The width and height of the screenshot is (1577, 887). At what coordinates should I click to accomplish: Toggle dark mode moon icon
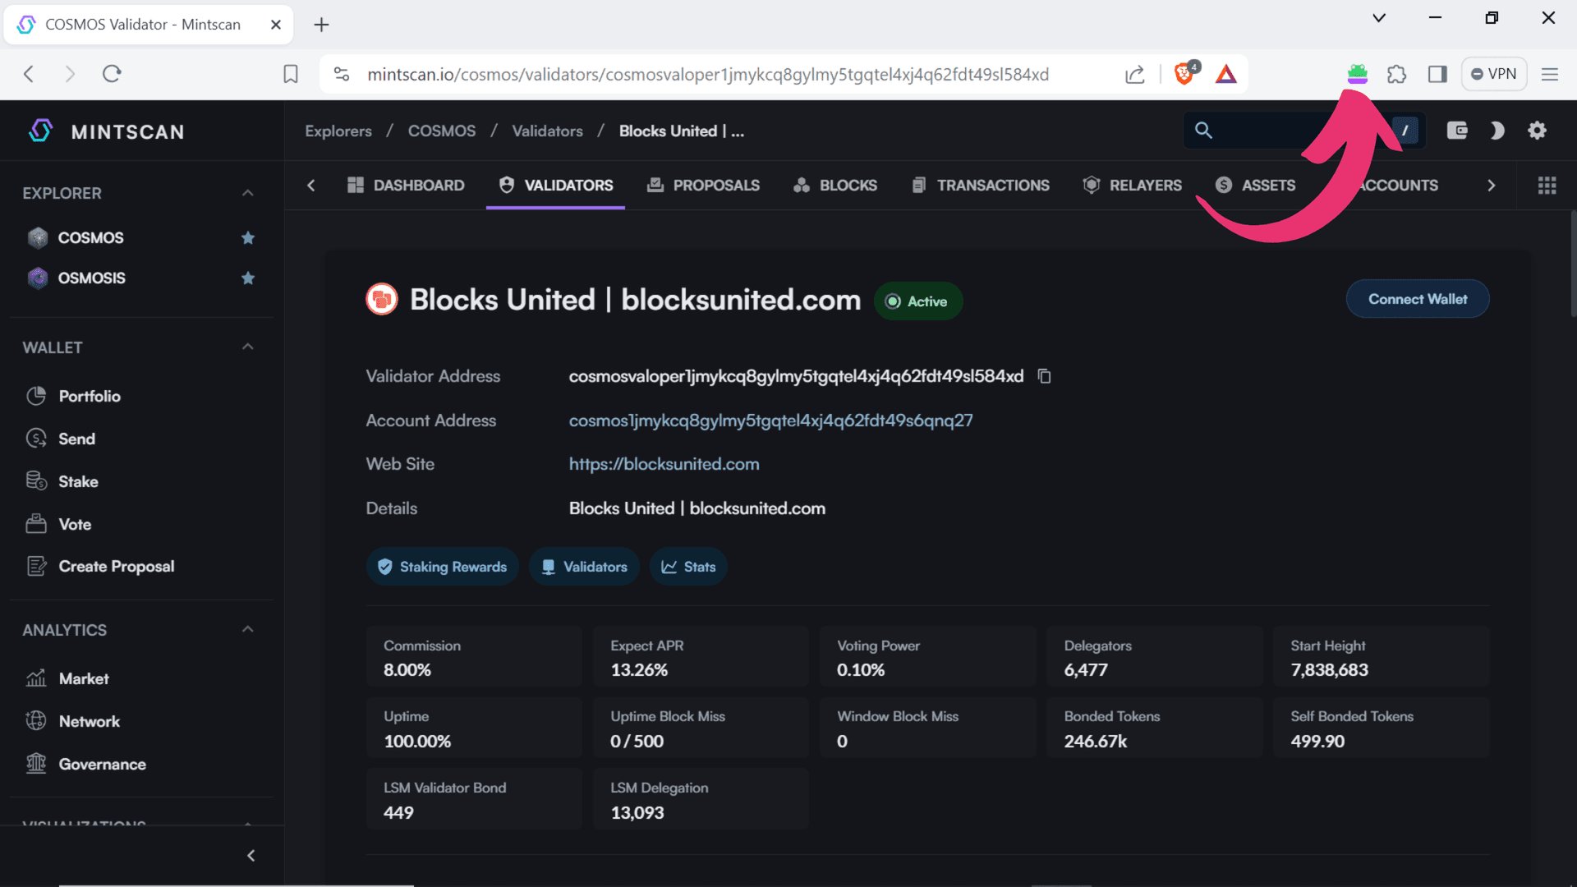[x=1497, y=131]
